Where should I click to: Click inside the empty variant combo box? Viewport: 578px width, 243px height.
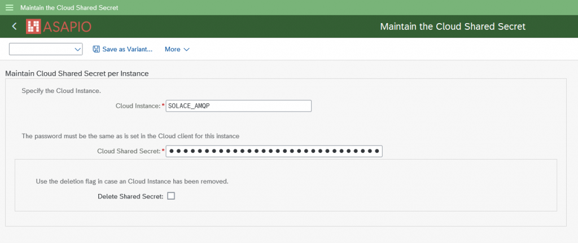click(41, 50)
